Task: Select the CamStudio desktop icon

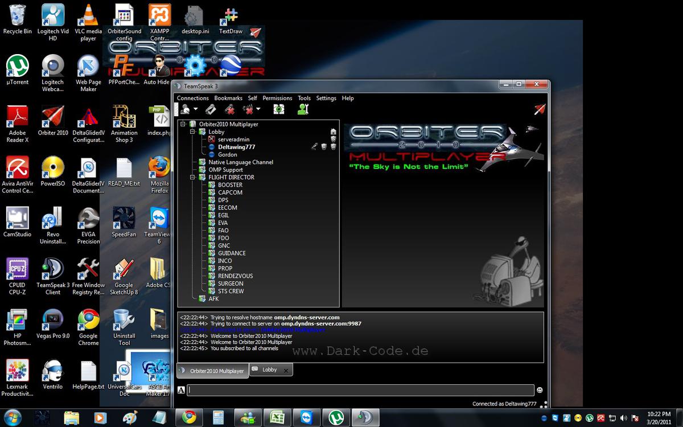Action: [18, 222]
